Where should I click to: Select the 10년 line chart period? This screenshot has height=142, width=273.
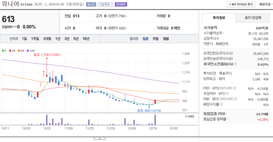[x=86, y=39]
